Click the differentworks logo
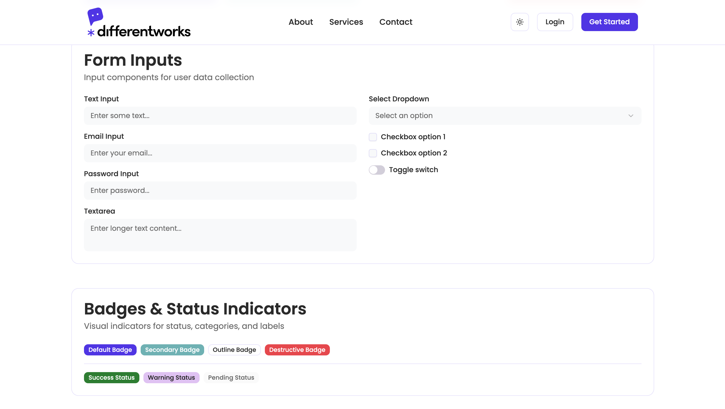The image size is (725, 409). coord(139,22)
